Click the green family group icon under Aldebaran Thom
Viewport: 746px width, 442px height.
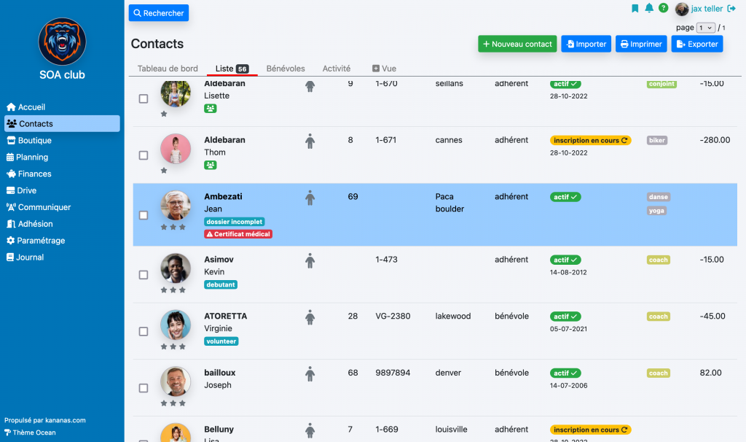(211, 166)
